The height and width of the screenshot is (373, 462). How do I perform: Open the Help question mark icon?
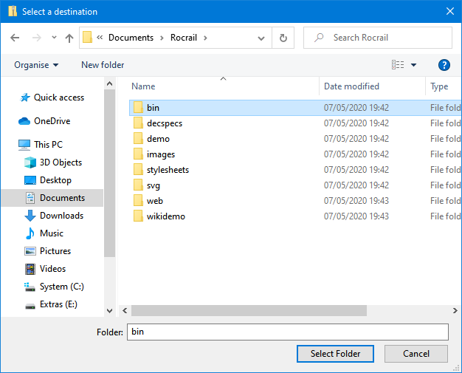(444, 65)
